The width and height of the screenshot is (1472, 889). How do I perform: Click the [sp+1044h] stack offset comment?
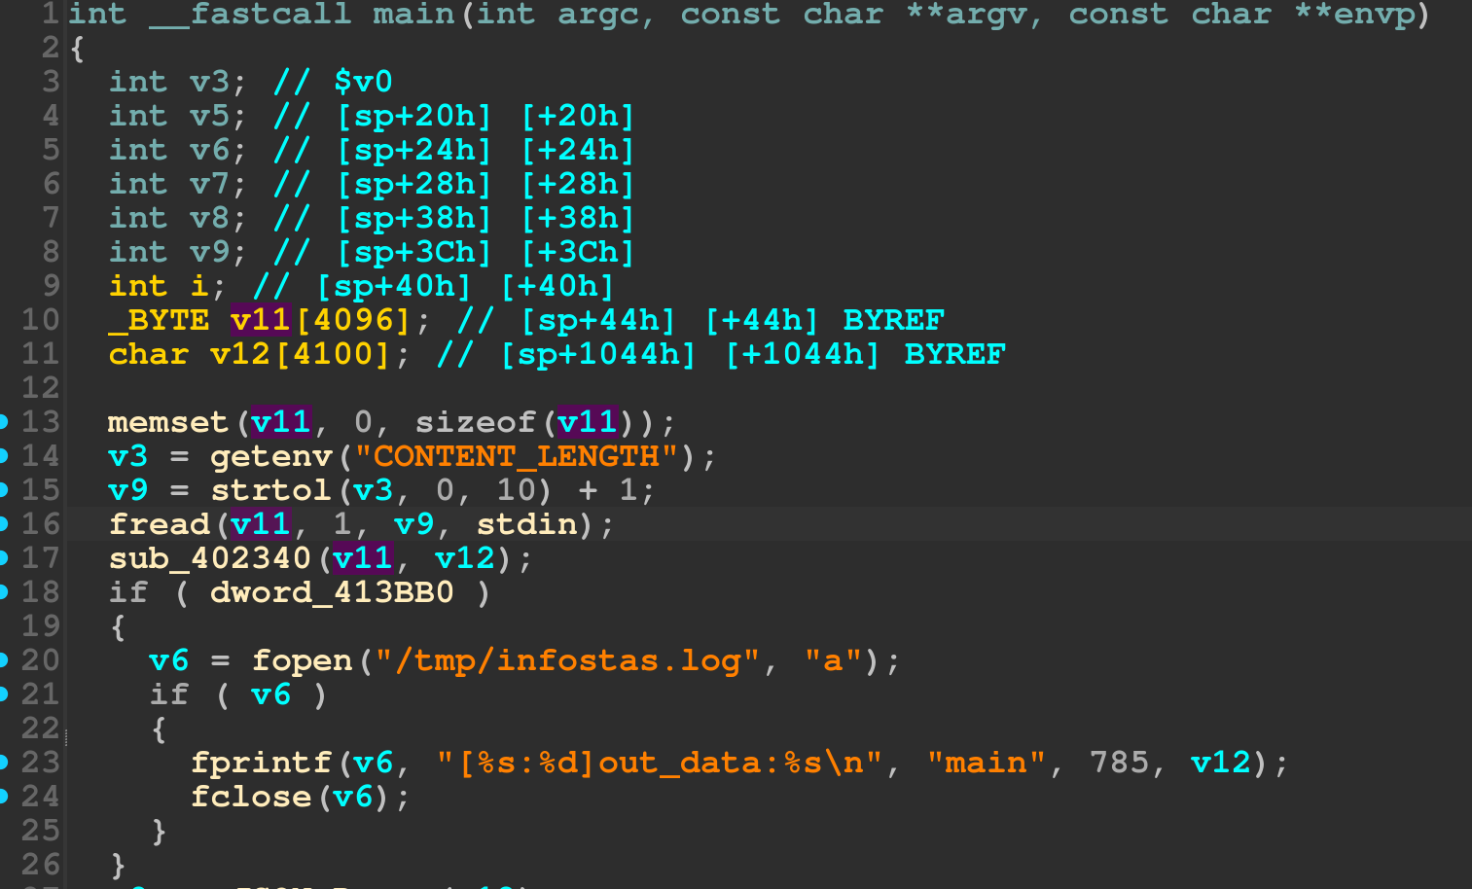pyautogui.click(x=597, y=354)
